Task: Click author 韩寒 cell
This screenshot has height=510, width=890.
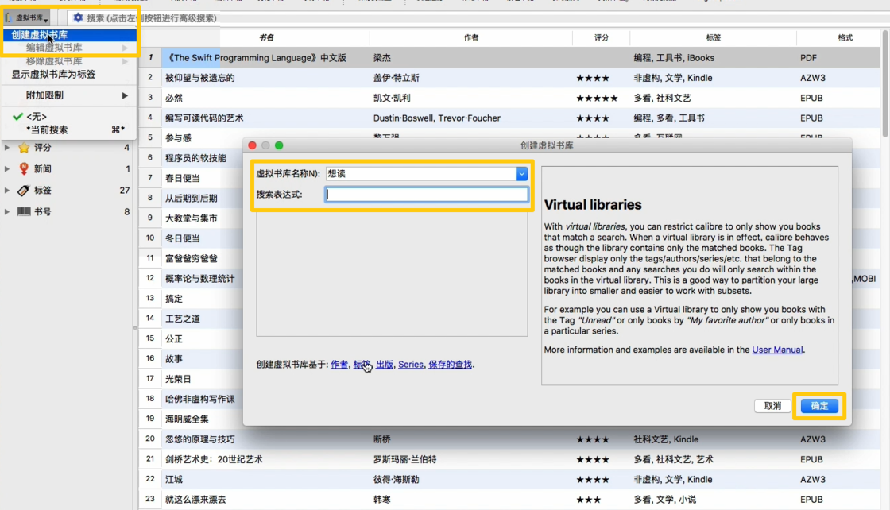Action: tap(382, 500)
